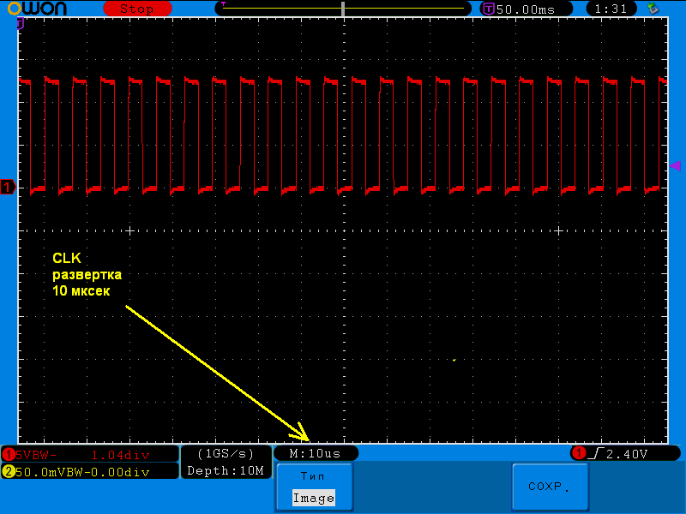
Task: Click the channel 1 ground marker
Action: pyautogui.click(x=8, y=188)
